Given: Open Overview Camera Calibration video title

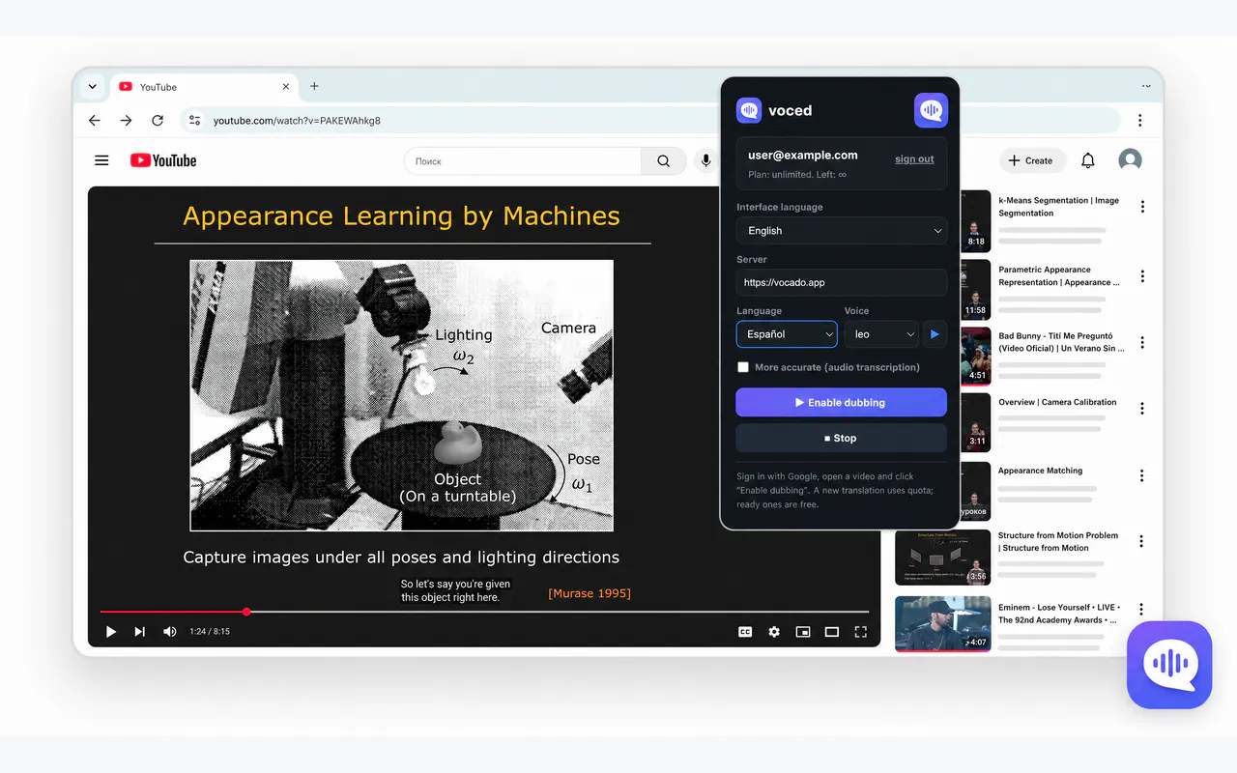Looking at the screenshot, I should coord(1057,402).
